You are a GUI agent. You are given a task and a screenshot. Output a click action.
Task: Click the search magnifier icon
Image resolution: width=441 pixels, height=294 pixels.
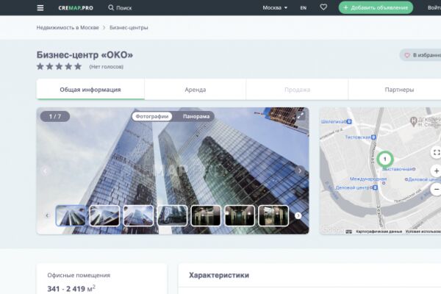(111, 7)
